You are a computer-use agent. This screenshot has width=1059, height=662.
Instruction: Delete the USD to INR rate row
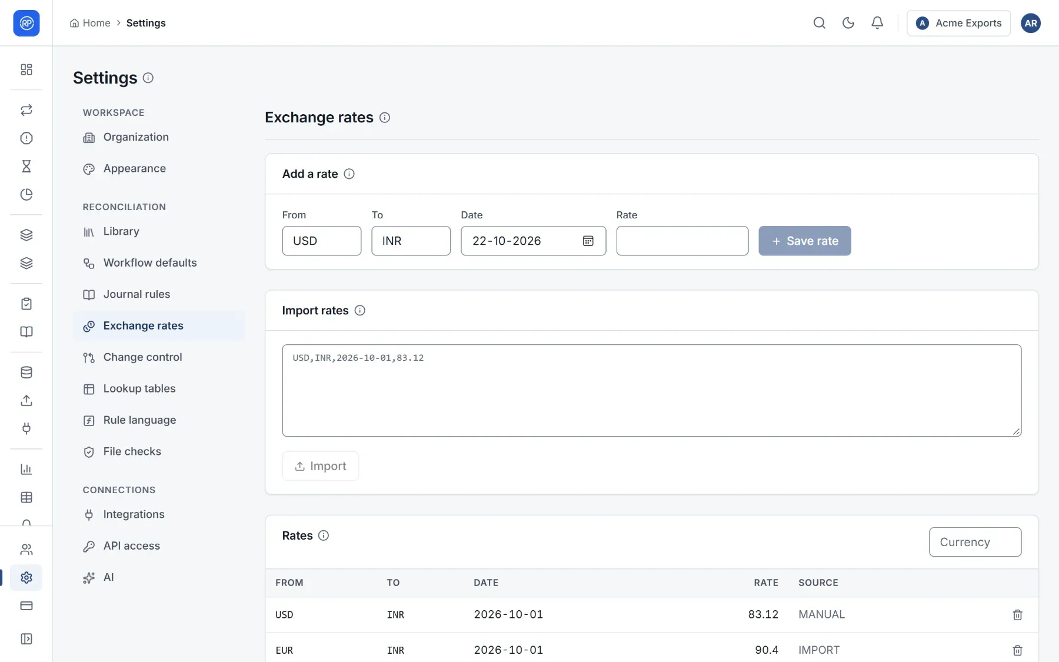coord(1017,615)
